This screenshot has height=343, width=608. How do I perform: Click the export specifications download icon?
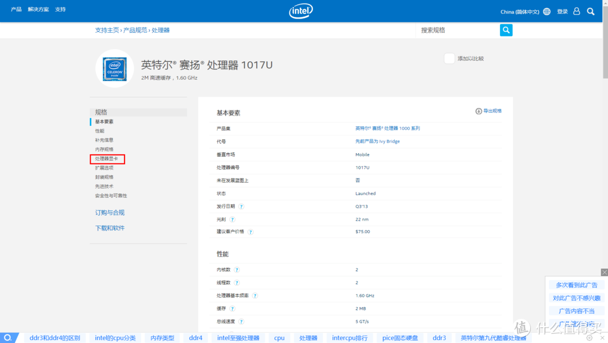coord(479,111)
